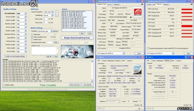Open Mainboard tab in left CPU-Z window

(x=111, y=61)
